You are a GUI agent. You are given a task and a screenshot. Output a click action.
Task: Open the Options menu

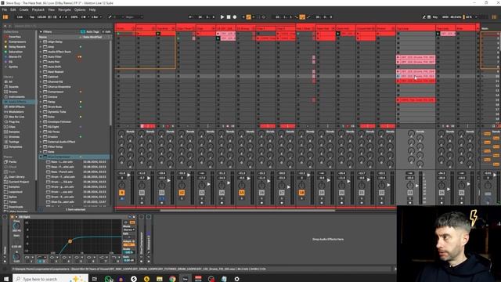80,10
